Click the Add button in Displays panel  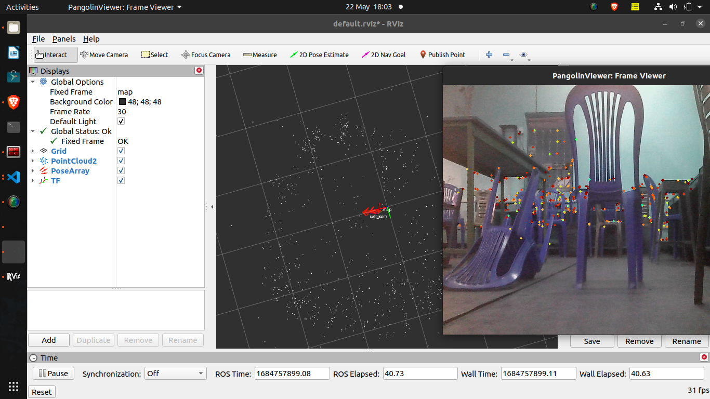point(48,340)
